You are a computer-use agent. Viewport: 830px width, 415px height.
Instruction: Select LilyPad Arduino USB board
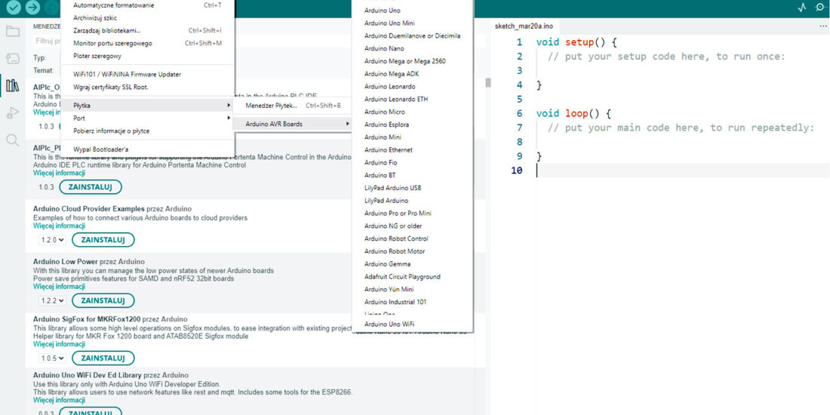(x=412, y=189)
